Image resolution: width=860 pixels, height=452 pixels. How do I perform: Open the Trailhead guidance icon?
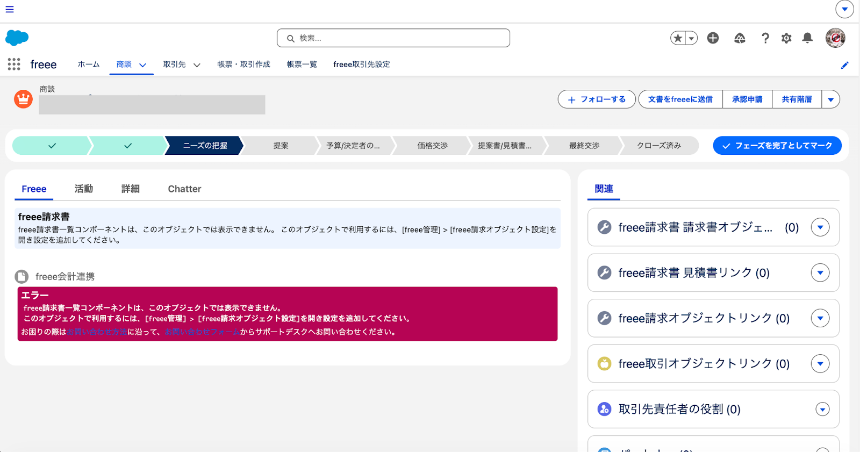click(740, 38)
